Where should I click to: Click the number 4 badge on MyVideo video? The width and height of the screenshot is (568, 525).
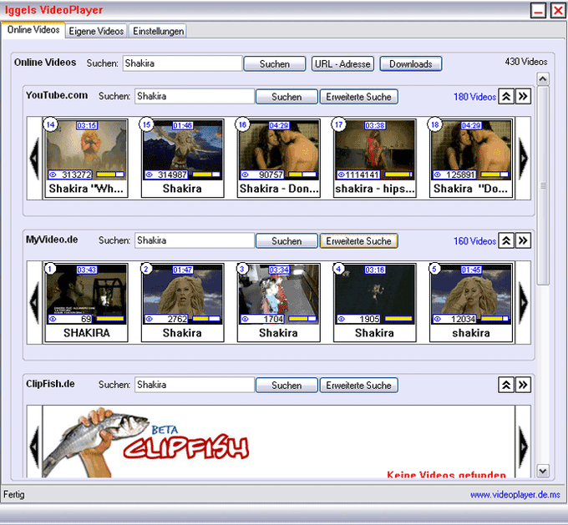338,269
